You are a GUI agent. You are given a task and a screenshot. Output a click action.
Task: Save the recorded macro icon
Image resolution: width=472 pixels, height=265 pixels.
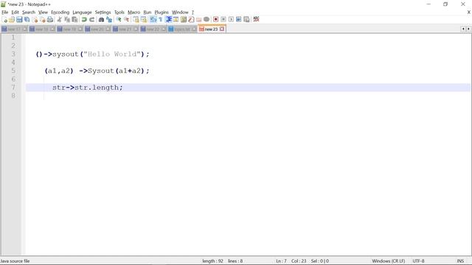(x=246, y=20)
